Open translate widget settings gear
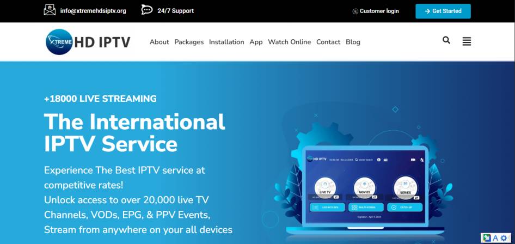This screenshot has width=515, height=244. (504, 238)
